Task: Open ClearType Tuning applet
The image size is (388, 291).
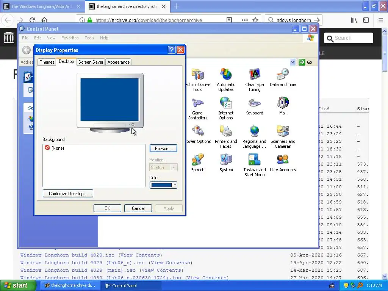Action: pyautogui.click(x=254, y=80)
